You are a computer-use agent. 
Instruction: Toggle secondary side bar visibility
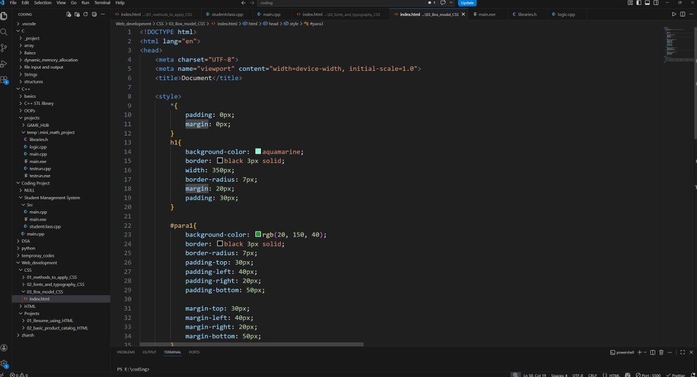coord(656,3)
